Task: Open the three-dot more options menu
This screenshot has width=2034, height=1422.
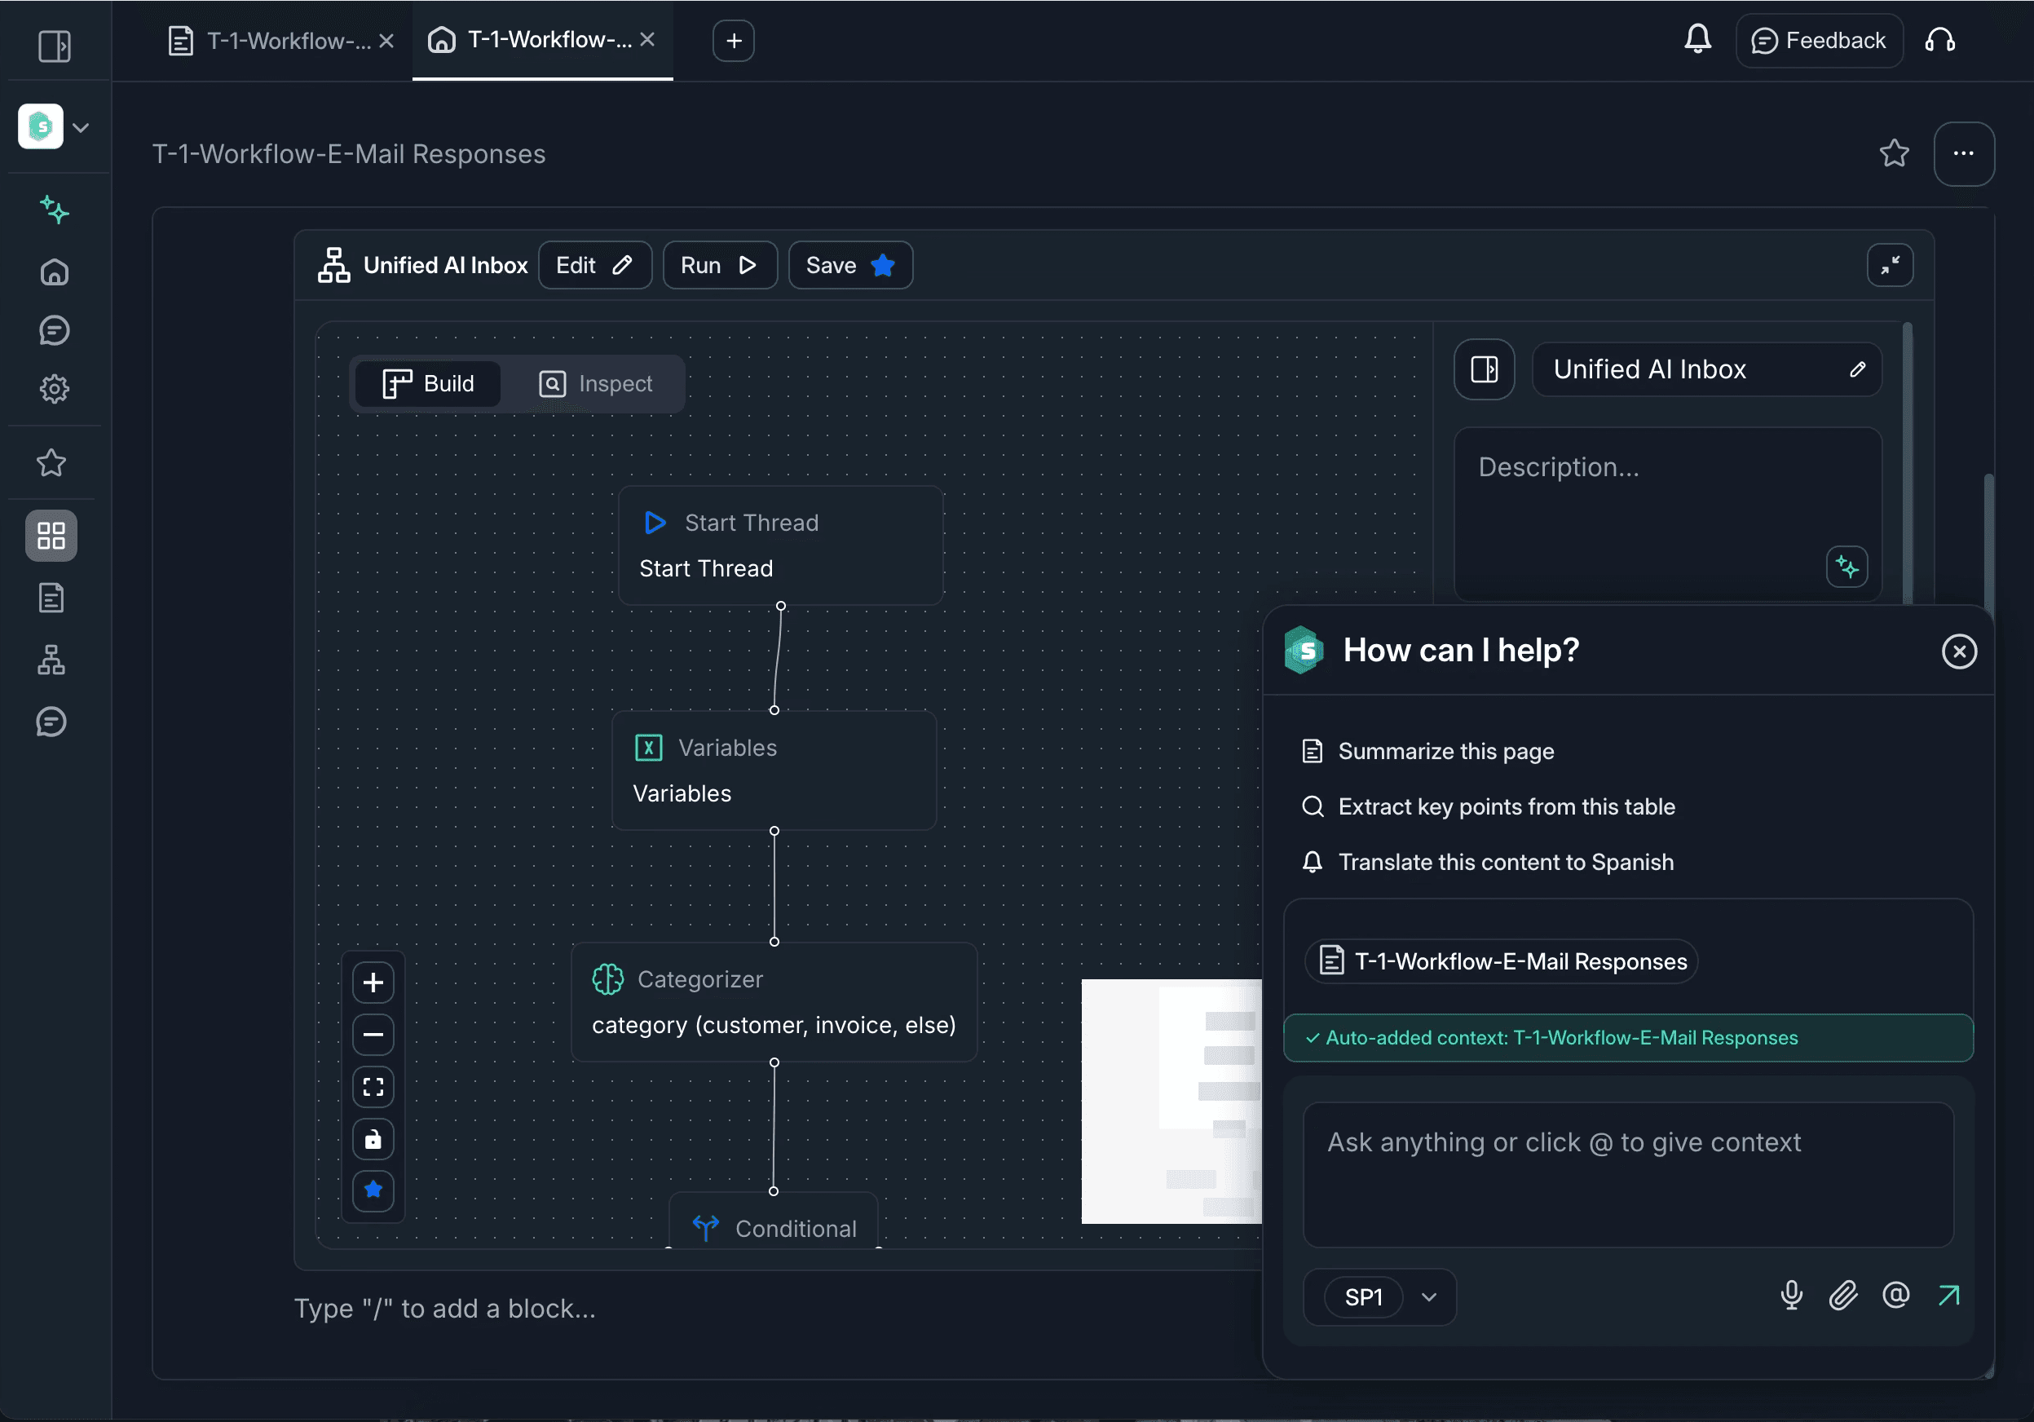Action: coord(1963,153)
